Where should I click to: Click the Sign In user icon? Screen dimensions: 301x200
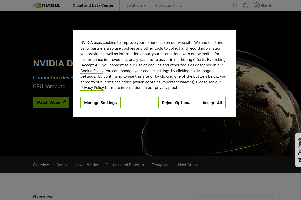[x=257, y=5]
